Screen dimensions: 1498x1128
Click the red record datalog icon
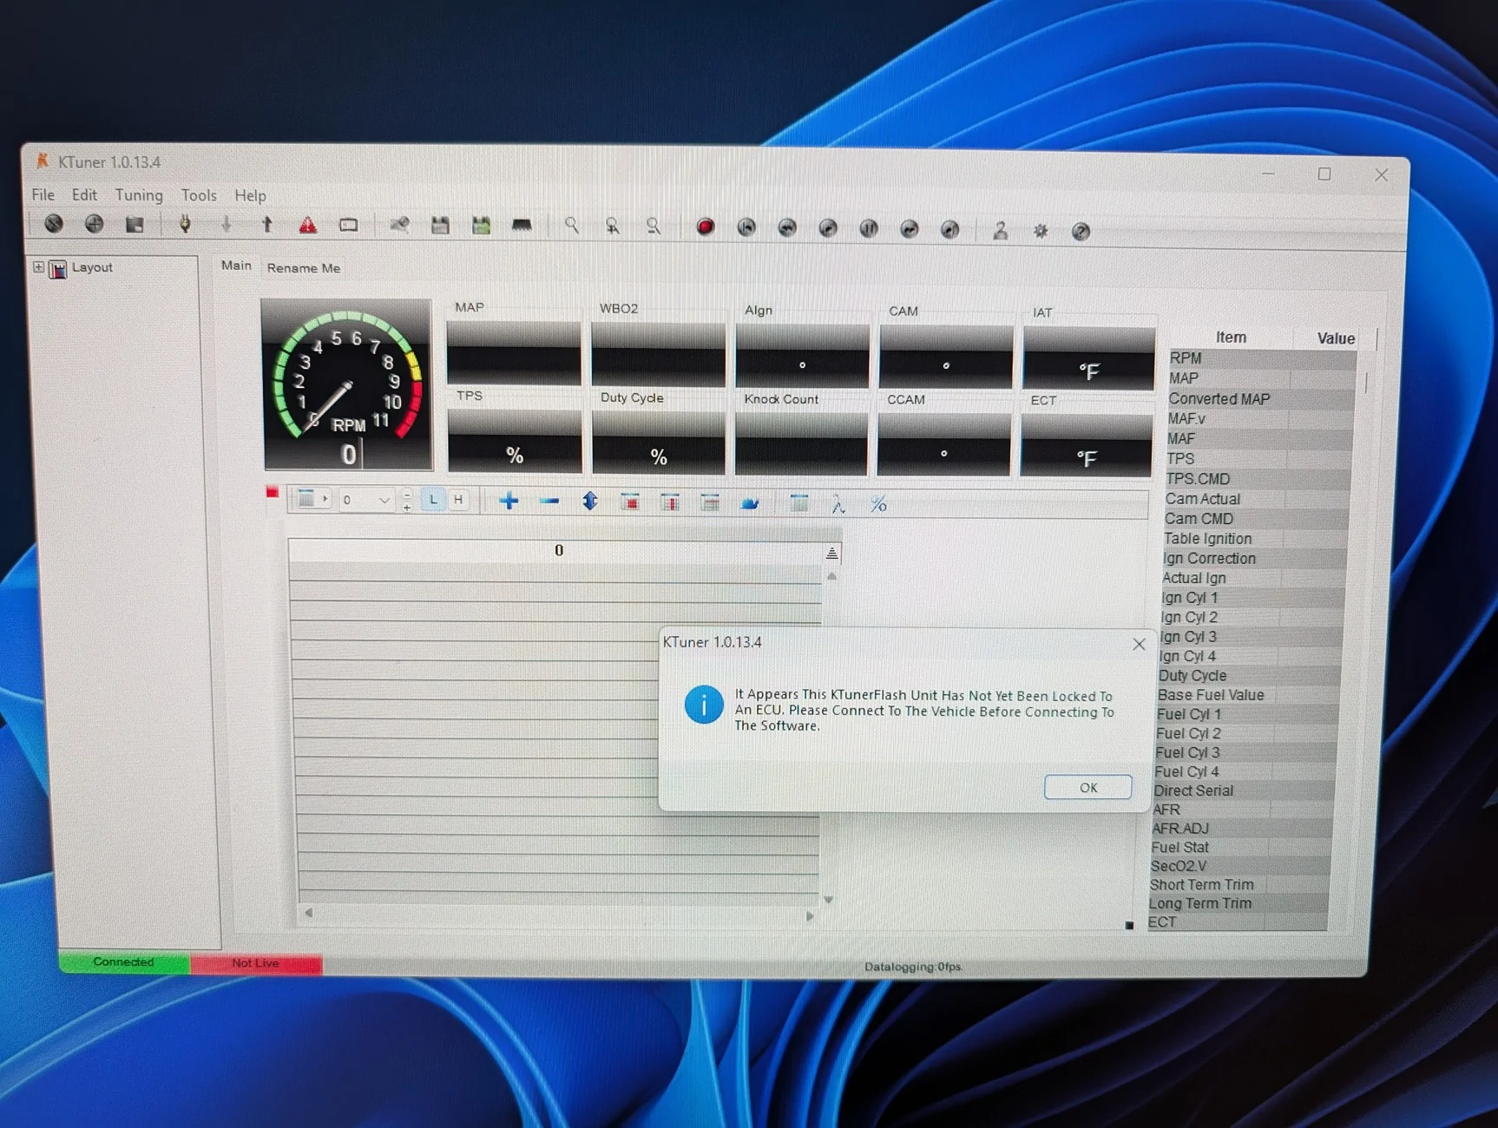tap(705, 227)
